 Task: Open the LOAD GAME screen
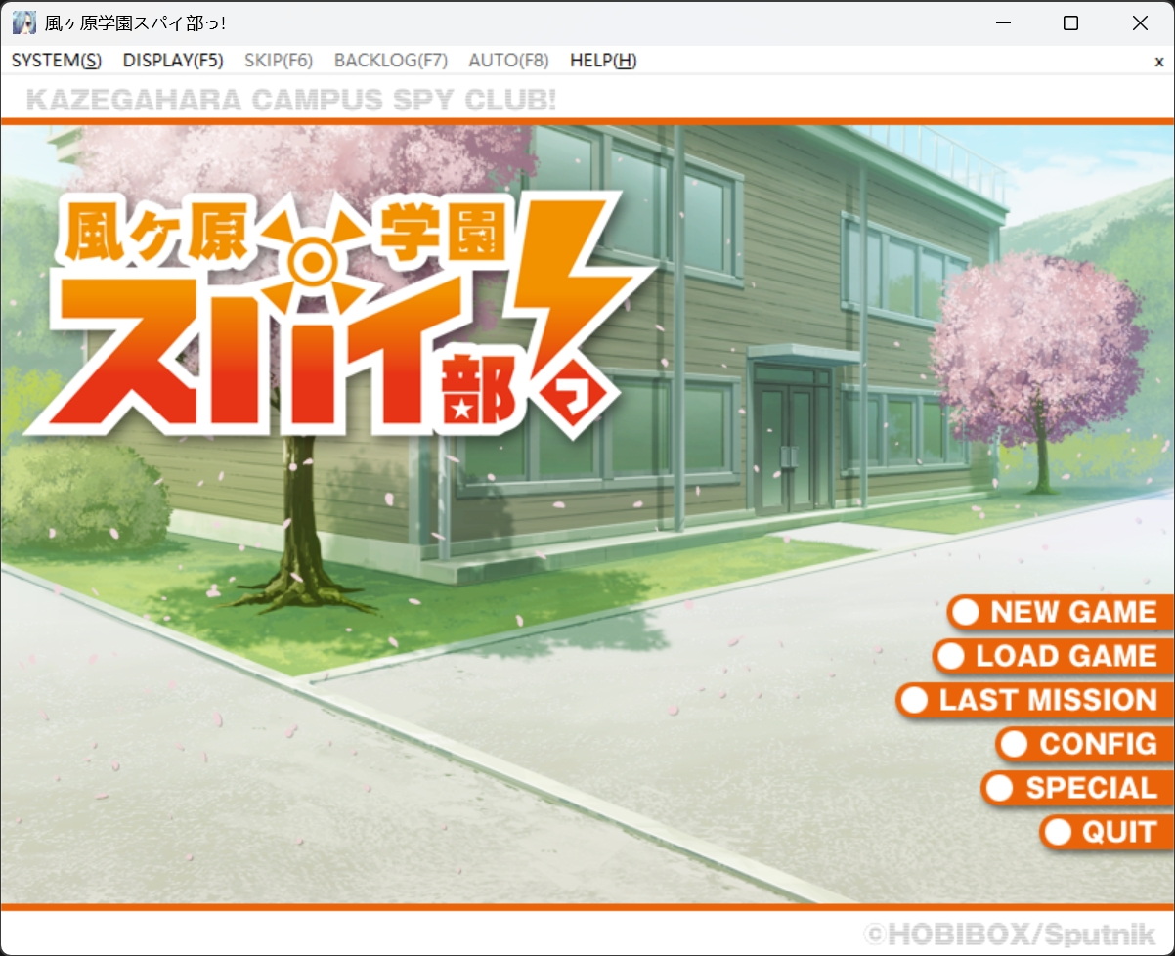pos(1054,657)
